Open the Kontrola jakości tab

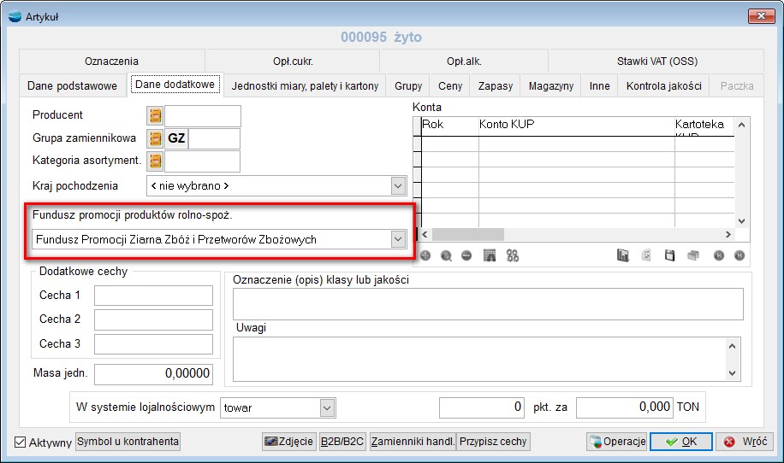click(x=664, y=85)
